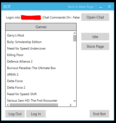Click the vertical scrollbar thumb
Image resolution: width=116 pixels, height=123 pixels.
pos(75,38)
